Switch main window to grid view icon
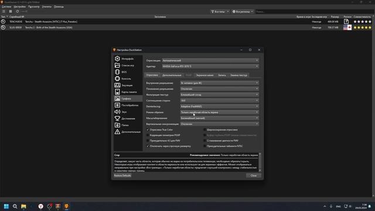 [x=11, y=12]
